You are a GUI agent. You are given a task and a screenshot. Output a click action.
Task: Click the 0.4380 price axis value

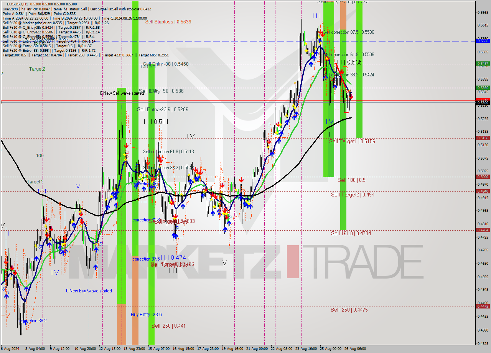tap(483, 330)
